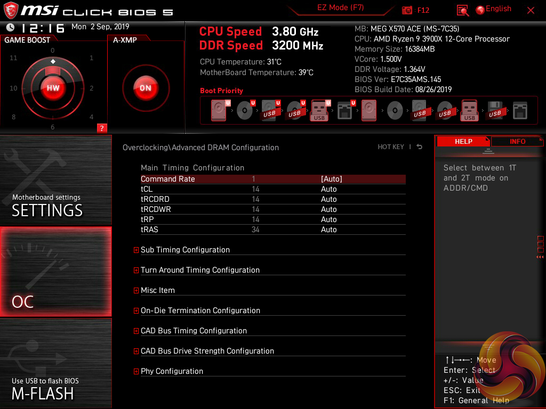Select the tRCDWR Auto value
Viewport: 546px width, 409px height.
click(328, 209)
